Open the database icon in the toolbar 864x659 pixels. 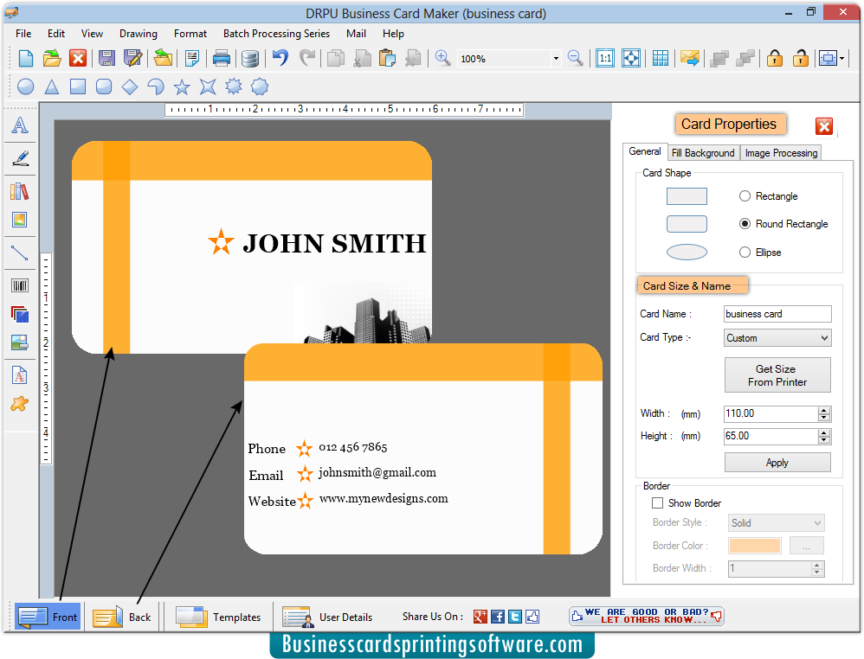coord(250,58)
